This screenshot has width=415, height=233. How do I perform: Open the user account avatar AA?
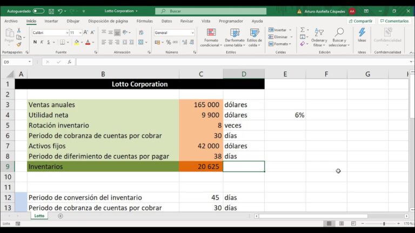click(x=352, y=11)
